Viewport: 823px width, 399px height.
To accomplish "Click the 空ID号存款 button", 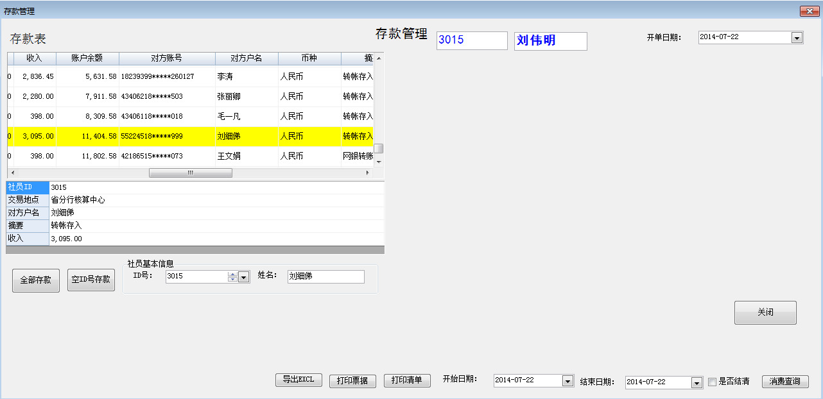I will pos(91,280).
